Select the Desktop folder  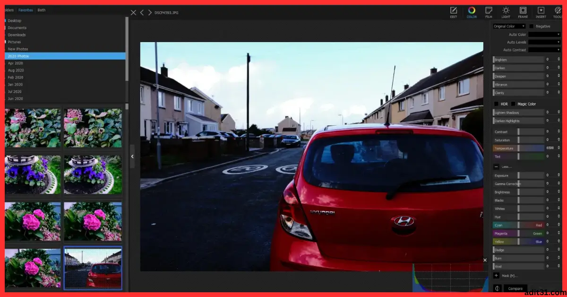tap(65, 21)
